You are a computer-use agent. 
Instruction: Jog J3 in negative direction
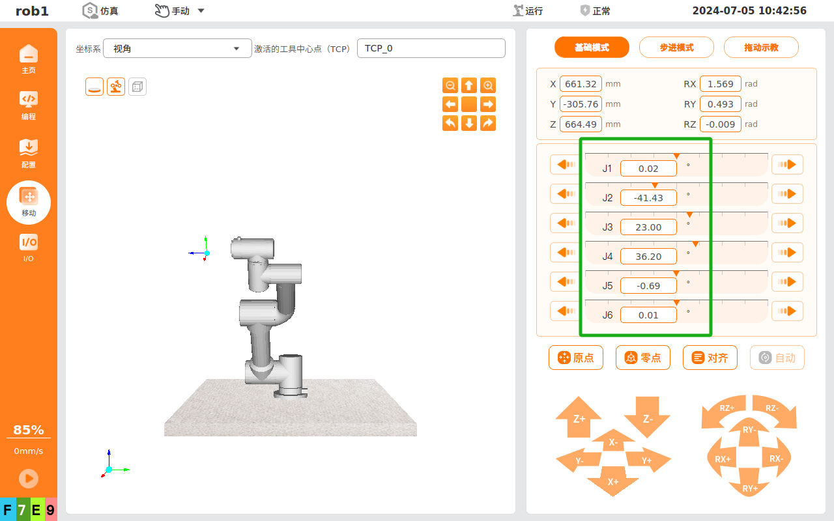[x=566, y=223]
